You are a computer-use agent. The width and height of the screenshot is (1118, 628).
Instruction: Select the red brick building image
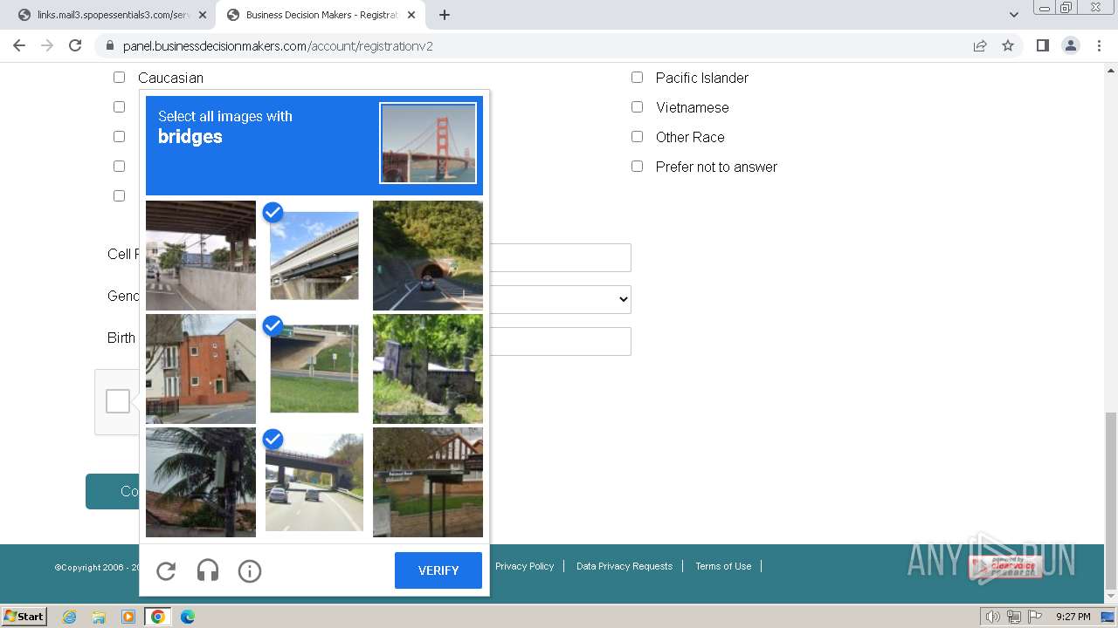201,369
